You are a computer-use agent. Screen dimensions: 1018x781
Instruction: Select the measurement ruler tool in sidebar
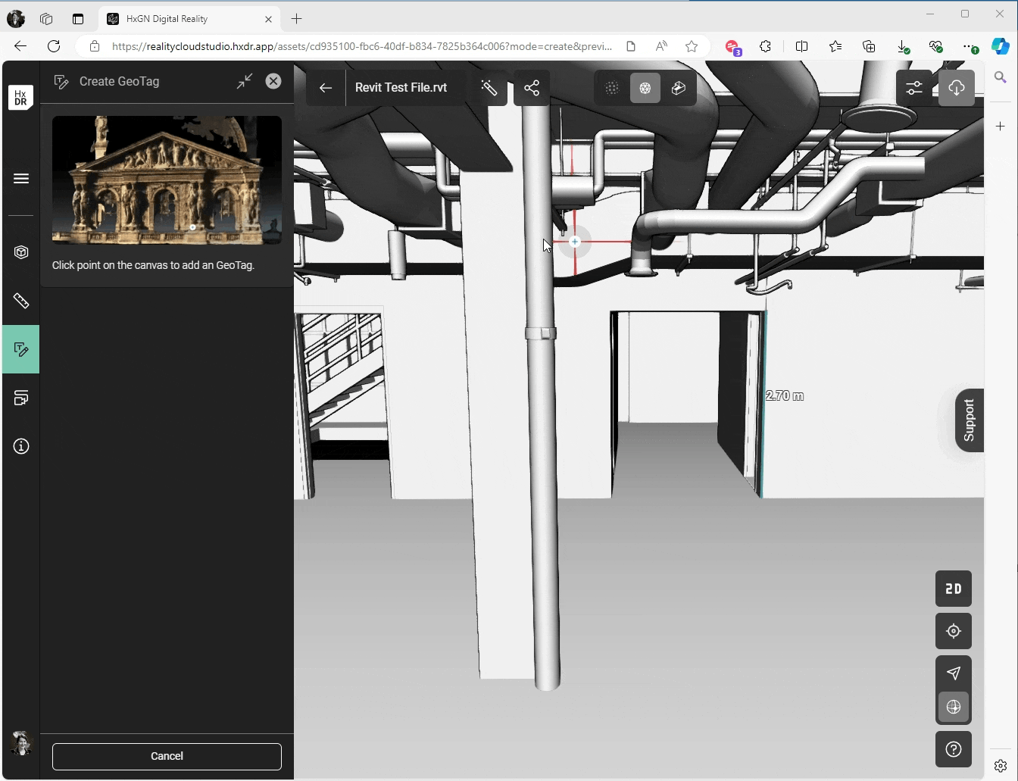pos(21,301)
